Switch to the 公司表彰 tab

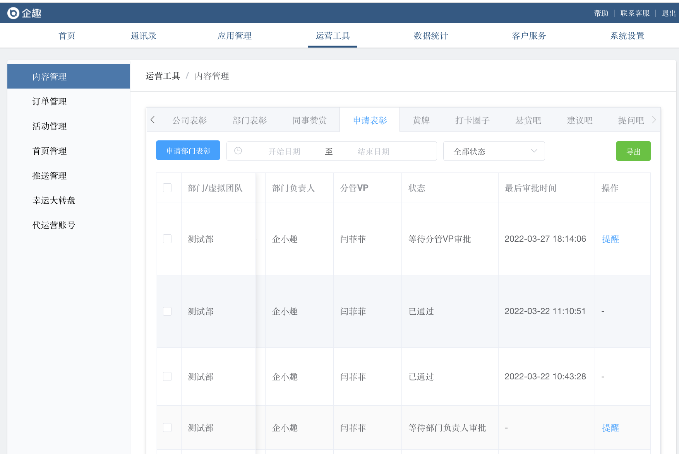point(190,120)
